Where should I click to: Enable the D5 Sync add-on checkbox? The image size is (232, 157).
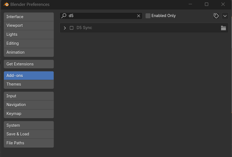pos(72,28)
